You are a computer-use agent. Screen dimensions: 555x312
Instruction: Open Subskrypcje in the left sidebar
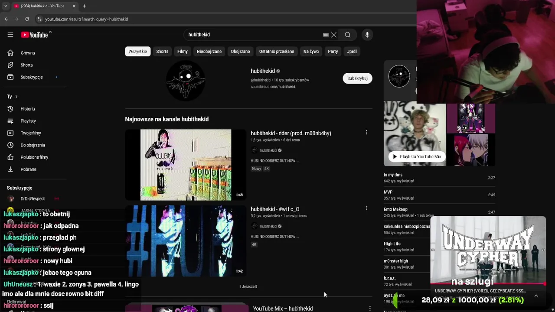point(33,77)
